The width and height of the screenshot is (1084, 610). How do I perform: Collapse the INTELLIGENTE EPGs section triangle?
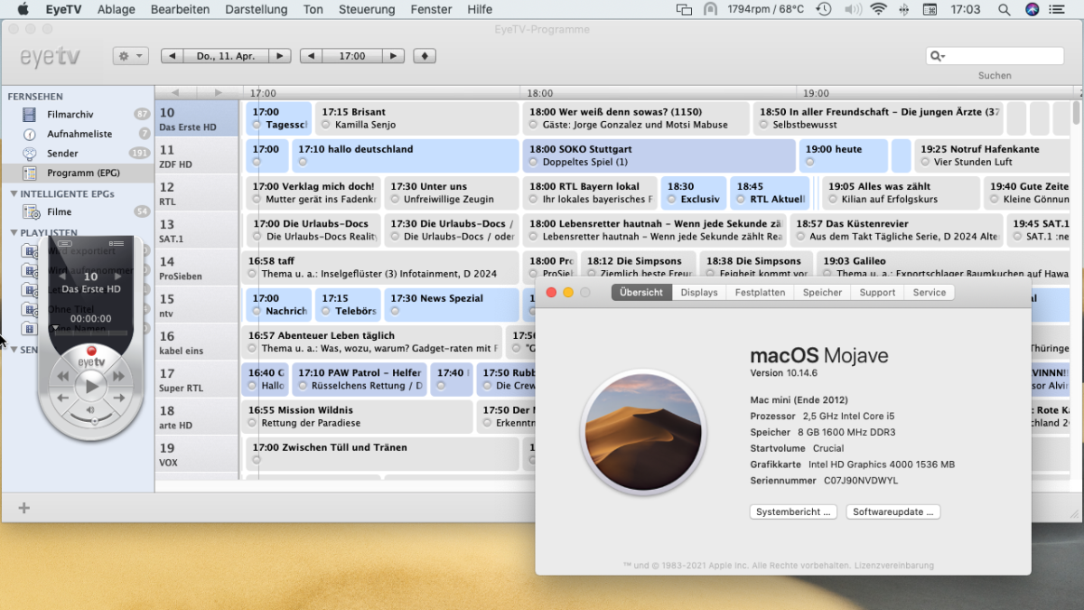(x=14, y=193)
